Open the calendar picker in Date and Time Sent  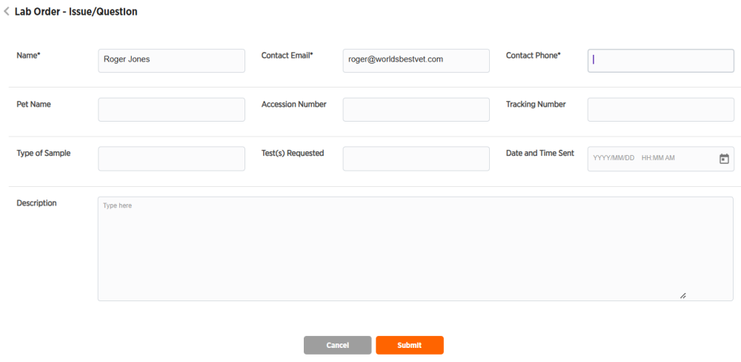pos(723,159)
